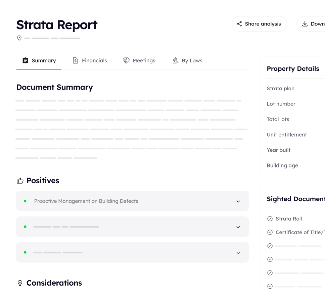The image size is (325, 290).
Task: Click the clipboard icon on Summary tab
Action: click(25, 60)
